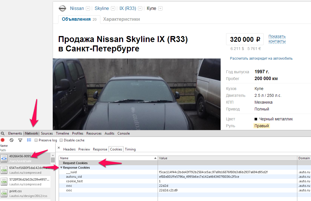Image resolution: width=311 pixels, height=201 pixels.
Task: Click the Nissan breadcrumb link
Action: [x=77, y=9]
